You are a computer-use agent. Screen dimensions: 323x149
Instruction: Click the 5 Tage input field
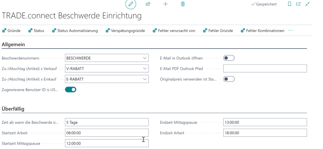click(x=107, y=122)
